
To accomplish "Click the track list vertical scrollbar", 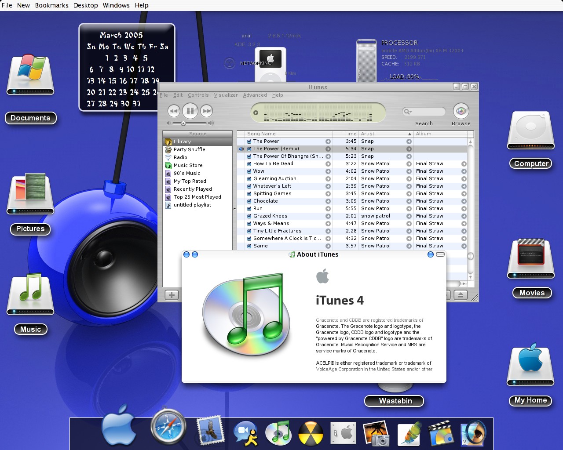I will [470, 209].
